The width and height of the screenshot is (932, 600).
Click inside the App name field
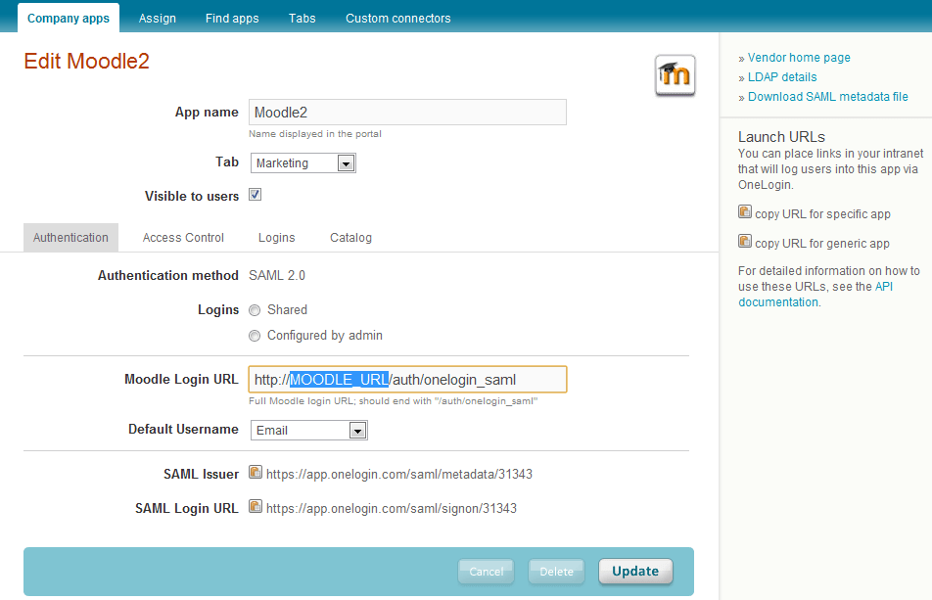407,112
